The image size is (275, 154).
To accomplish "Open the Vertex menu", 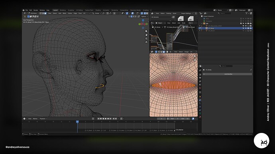I will [70, 13].
